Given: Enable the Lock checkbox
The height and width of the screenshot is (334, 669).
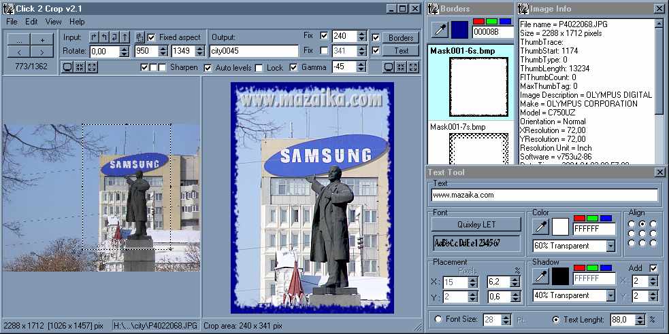Looking at the screenshot, I should 259,68.
